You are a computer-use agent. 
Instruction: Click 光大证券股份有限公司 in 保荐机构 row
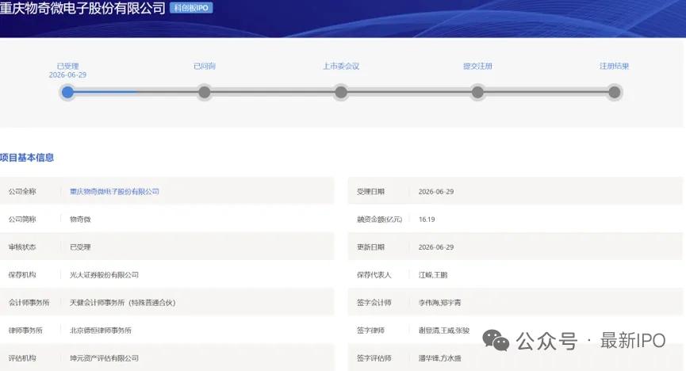tap(104, 275)
